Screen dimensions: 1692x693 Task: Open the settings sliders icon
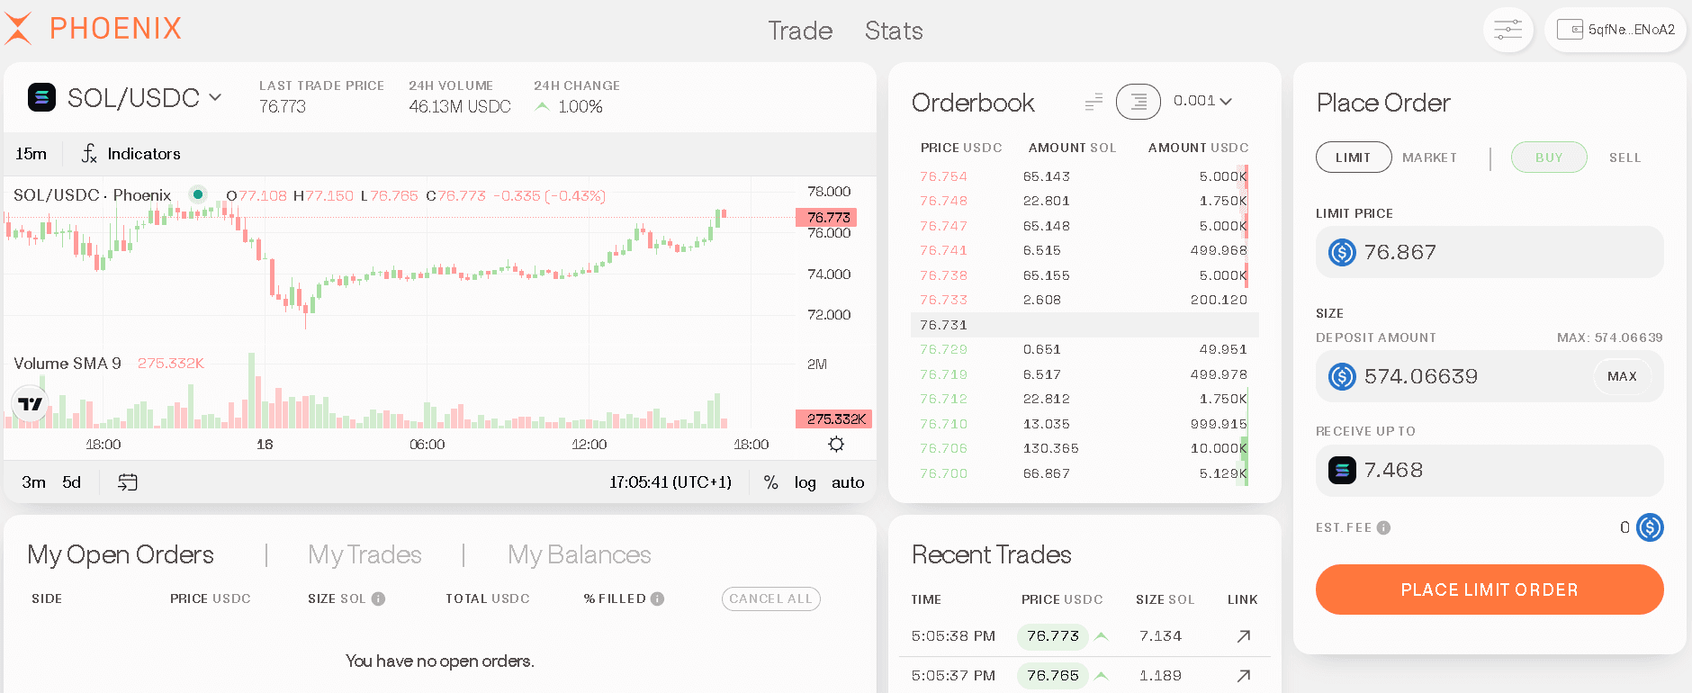tap(1507, 30)
